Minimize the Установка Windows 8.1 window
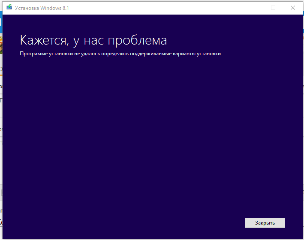The image size is (304, 240). click(x=254, y=8)
